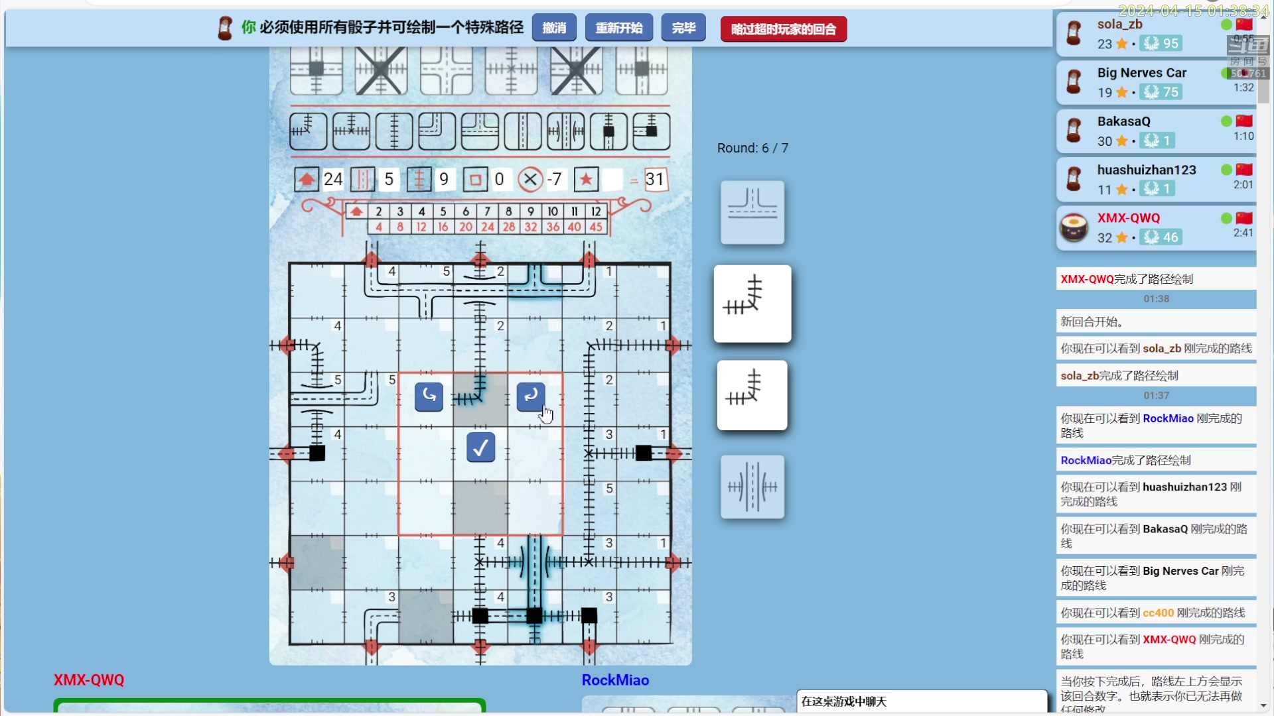Open sola_zb player profile link

point(1119,25)
